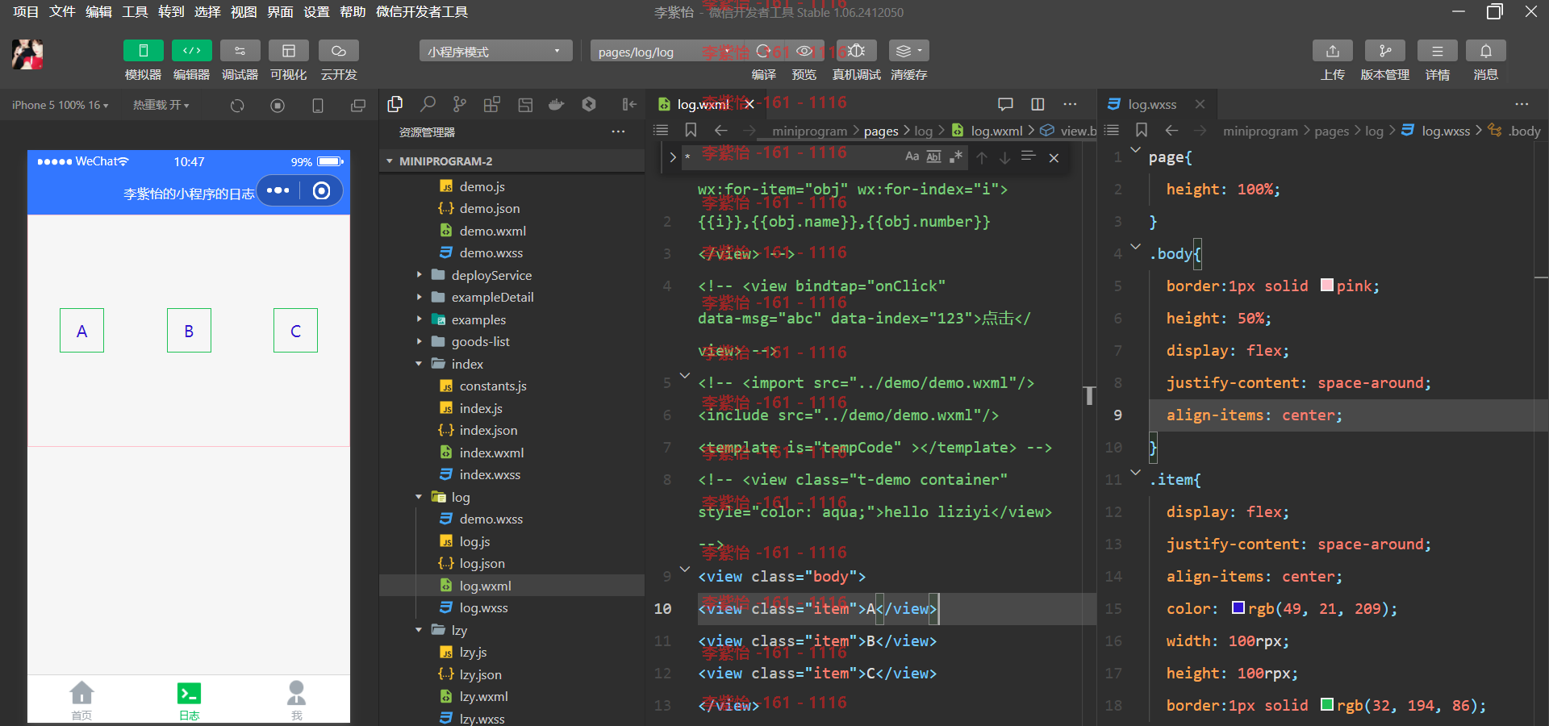Switch to the log.wxss editor tab

(1151, 104)
